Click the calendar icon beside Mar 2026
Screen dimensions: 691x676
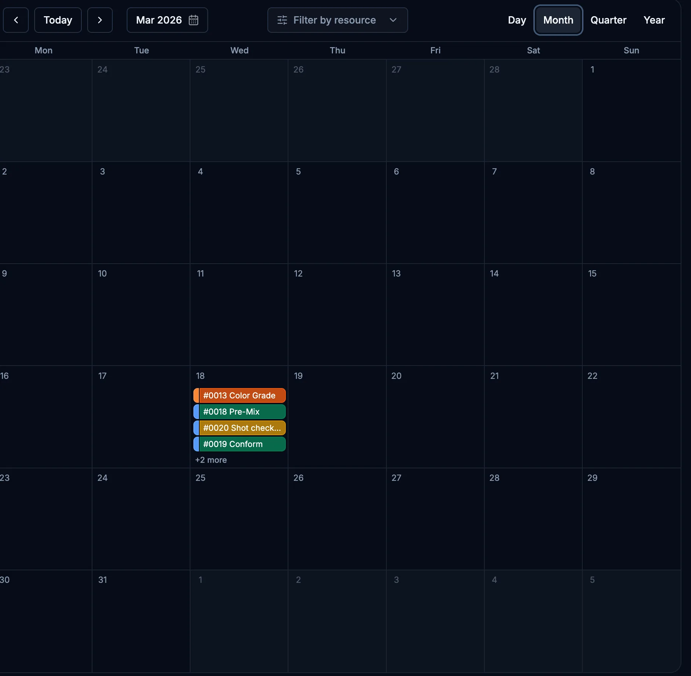(193, 20)
